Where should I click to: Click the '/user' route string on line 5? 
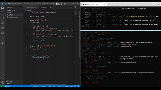click(42, 20)
